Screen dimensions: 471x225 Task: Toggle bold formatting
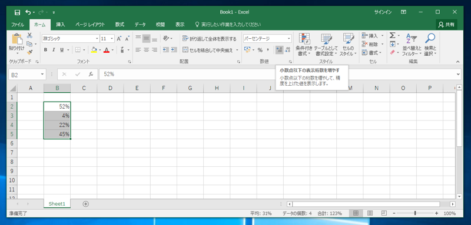click(x=45, y=50)
